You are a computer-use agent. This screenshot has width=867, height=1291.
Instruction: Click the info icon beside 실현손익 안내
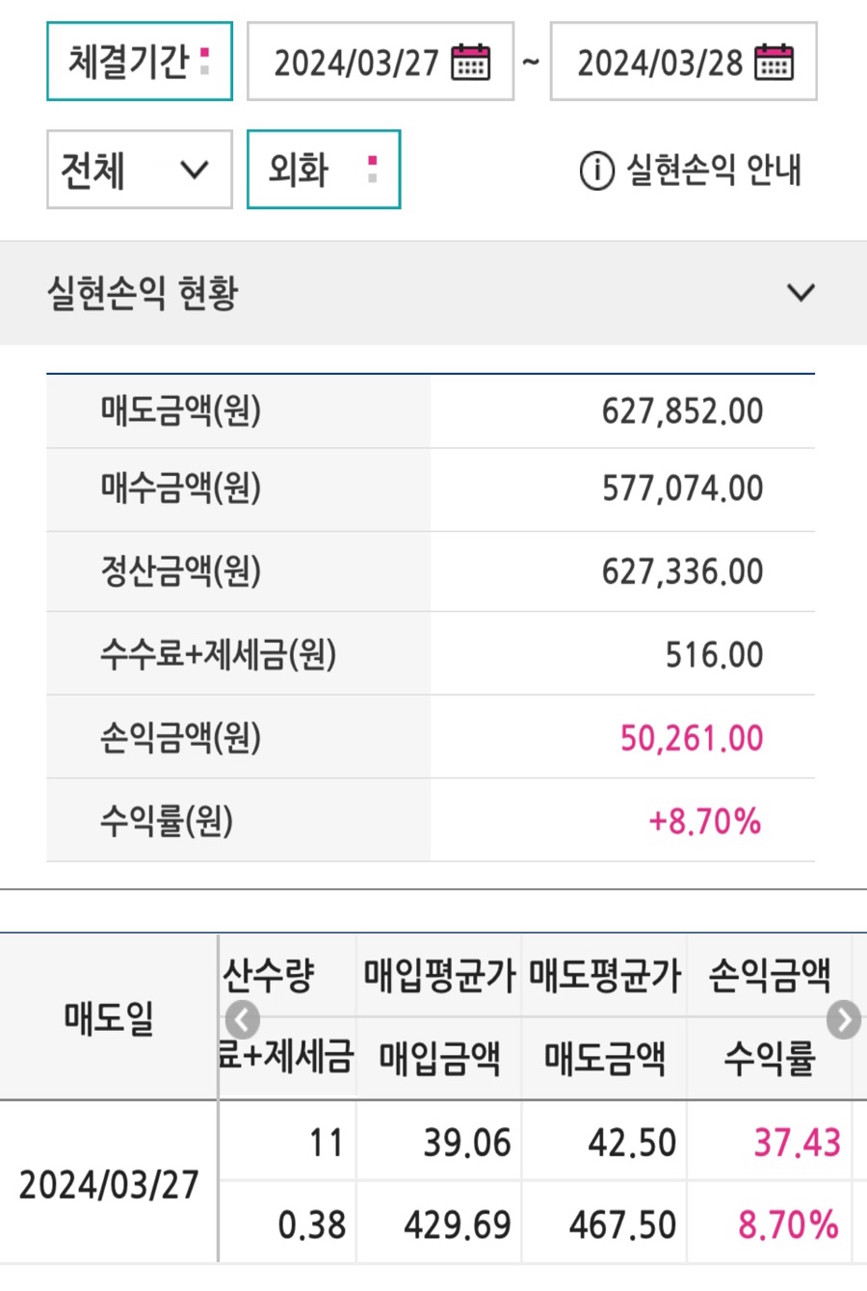tap(596, 171)
